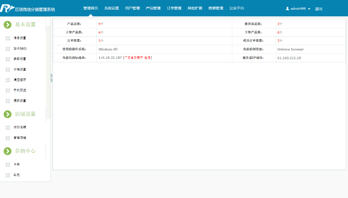
Task: Click the 服务器IP地址 label cell
Action: pos(254,58)
